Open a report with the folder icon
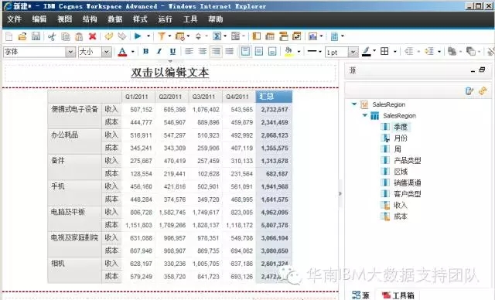The width and height of the screenshot is (495, 300). pyautogui.click(x=22, y=36)
